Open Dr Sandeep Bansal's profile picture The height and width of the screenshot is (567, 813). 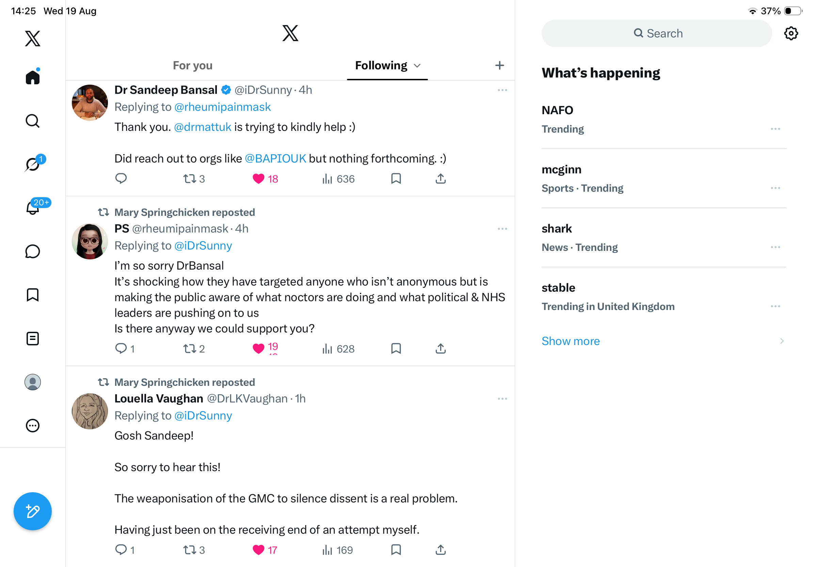click(x=90, y=103)
